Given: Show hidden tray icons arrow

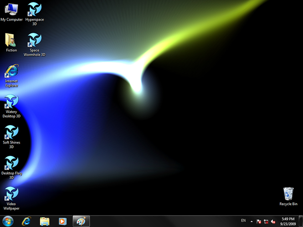Looking at the screenshot, I should (252, 222).
